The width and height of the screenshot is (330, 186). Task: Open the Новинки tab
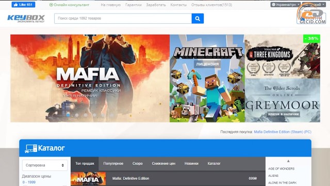click(191, 163)
